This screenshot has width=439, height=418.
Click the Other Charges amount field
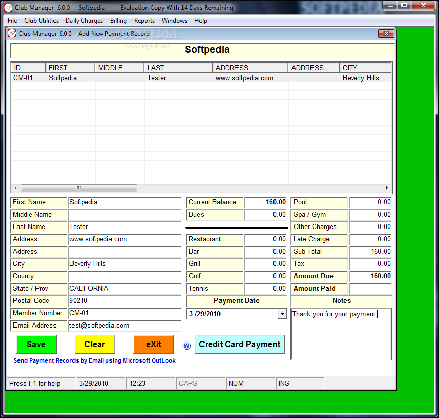click(371, 227)
